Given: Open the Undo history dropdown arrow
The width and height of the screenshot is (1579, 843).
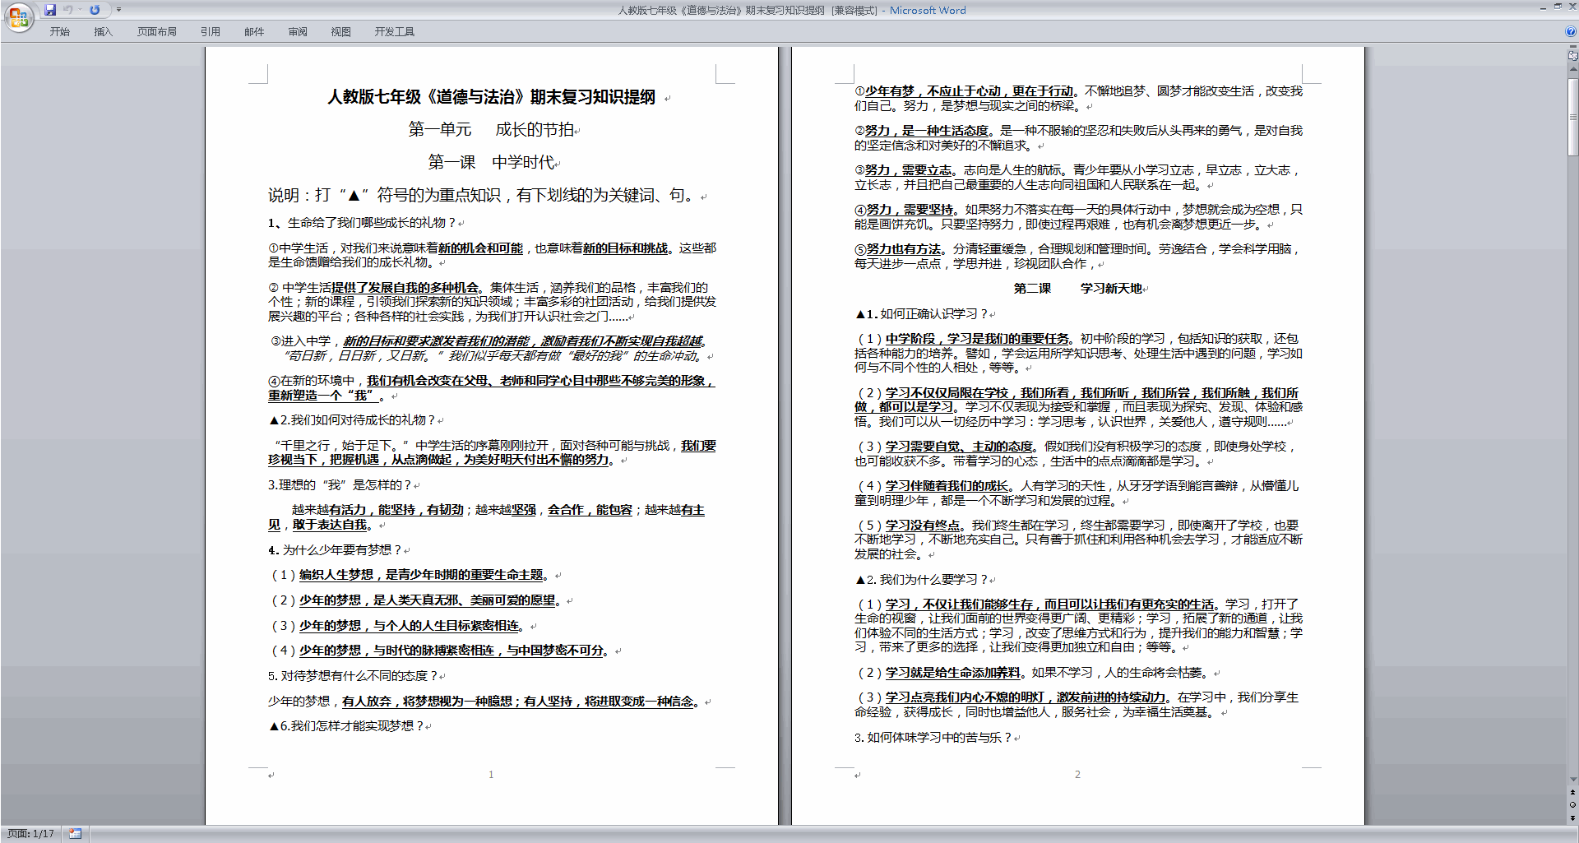Looking at the screenshot, I should pos(80,10).
